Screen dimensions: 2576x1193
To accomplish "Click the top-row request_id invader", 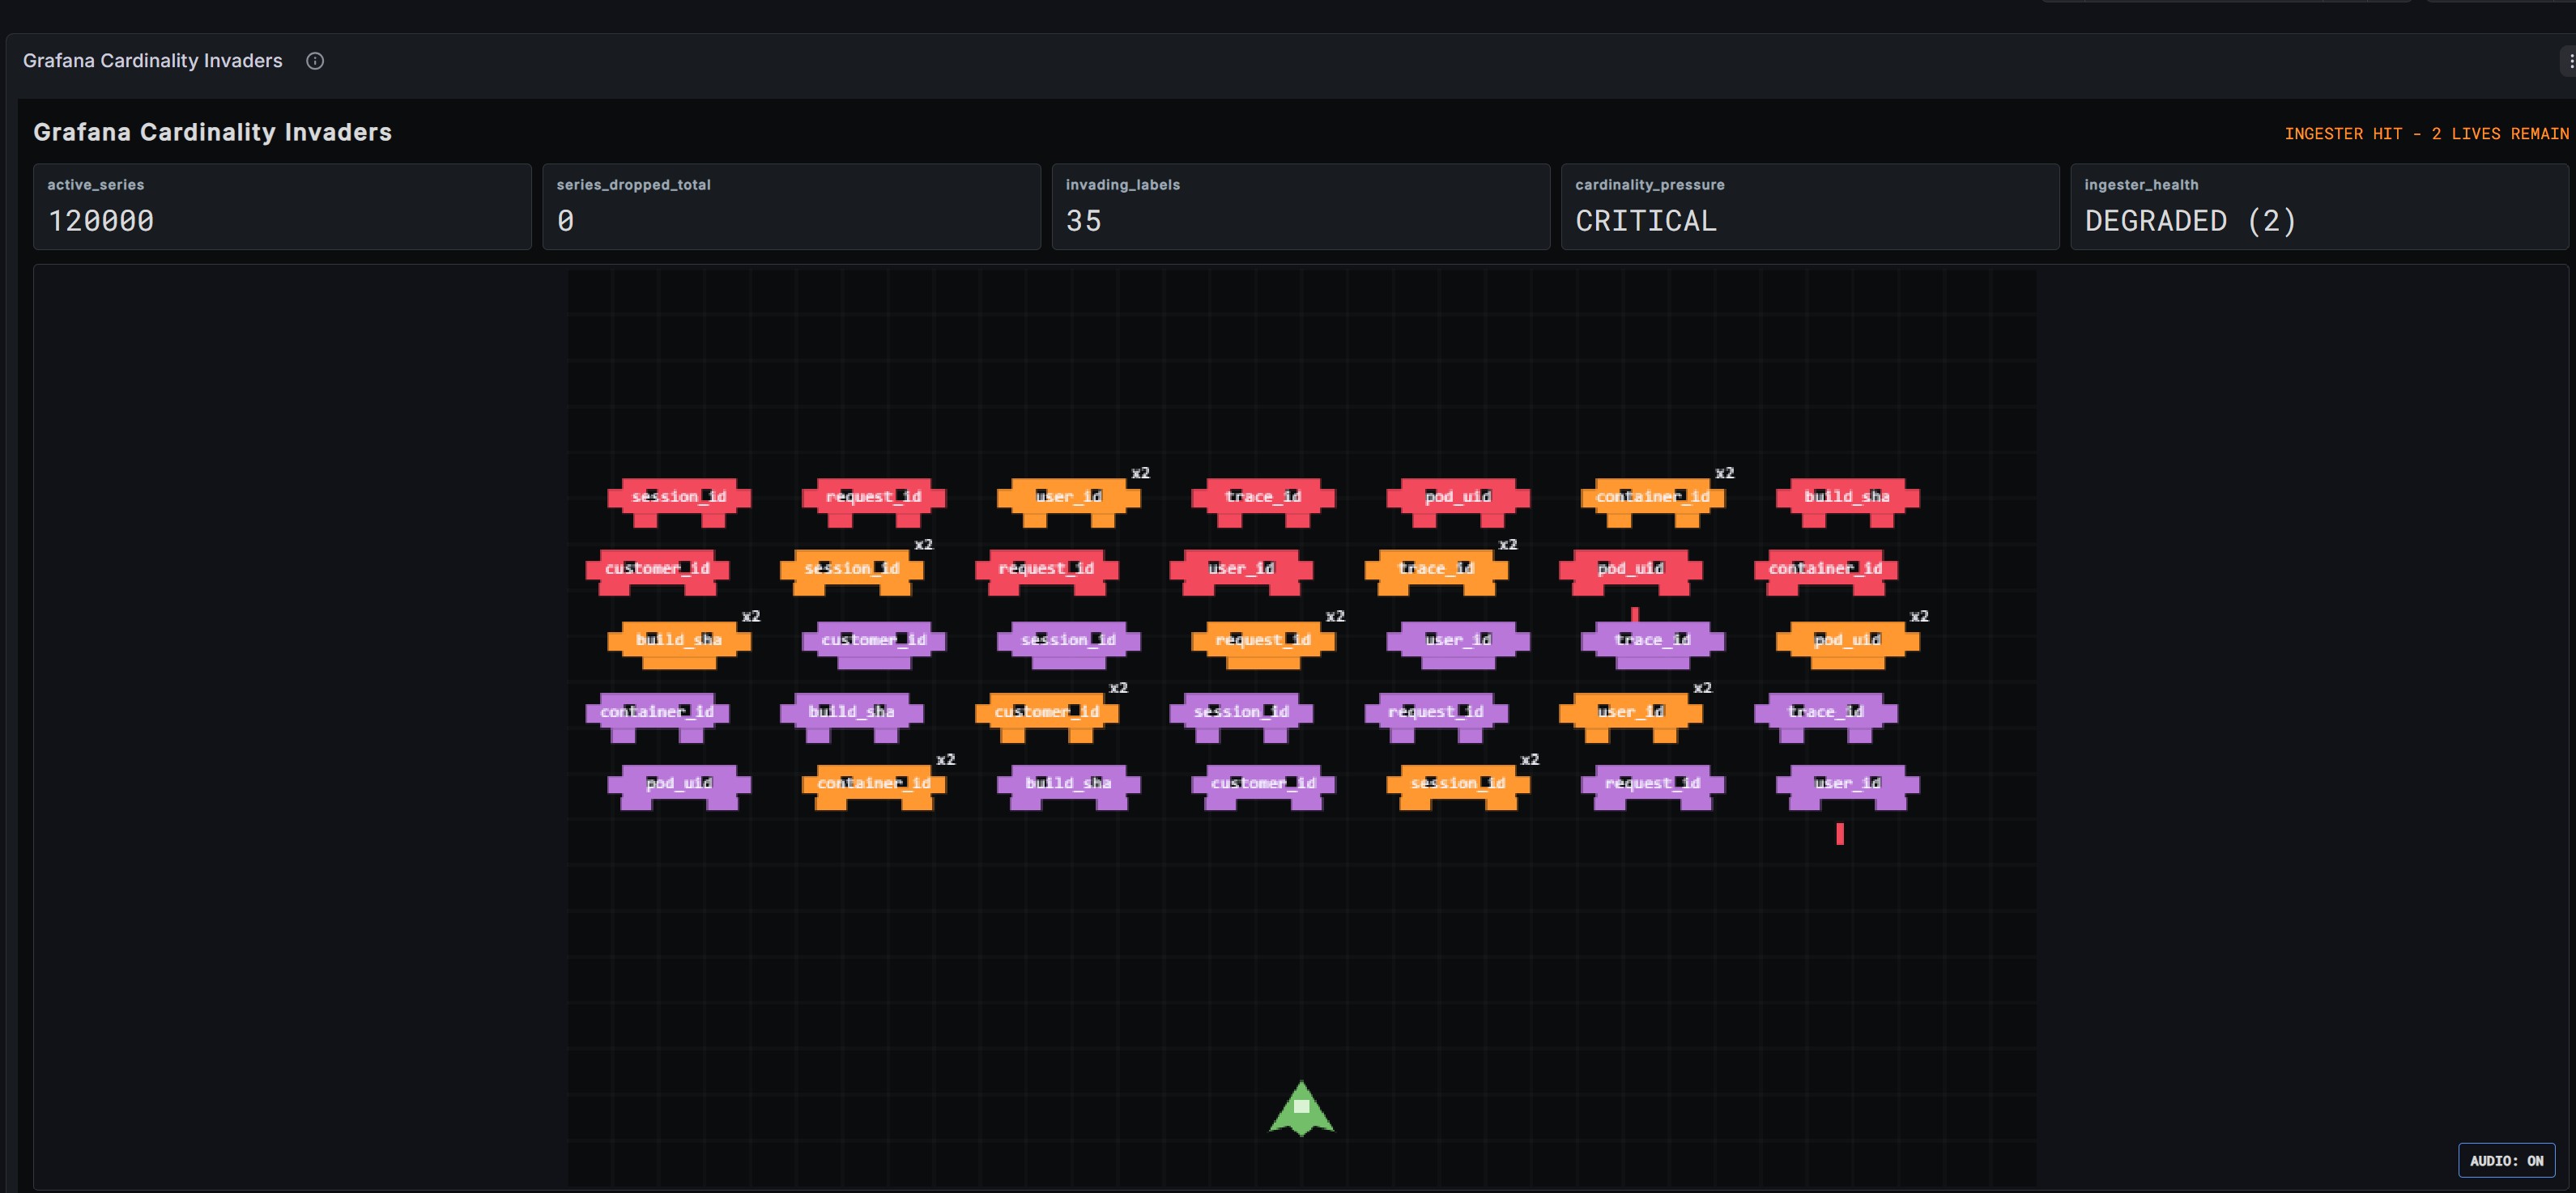I will coord(873,502).
